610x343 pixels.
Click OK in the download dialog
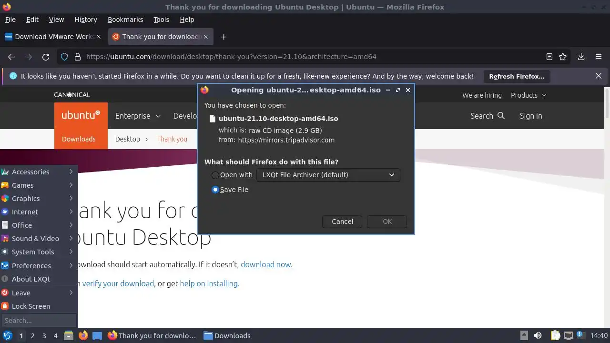click(x=387, y=222)
